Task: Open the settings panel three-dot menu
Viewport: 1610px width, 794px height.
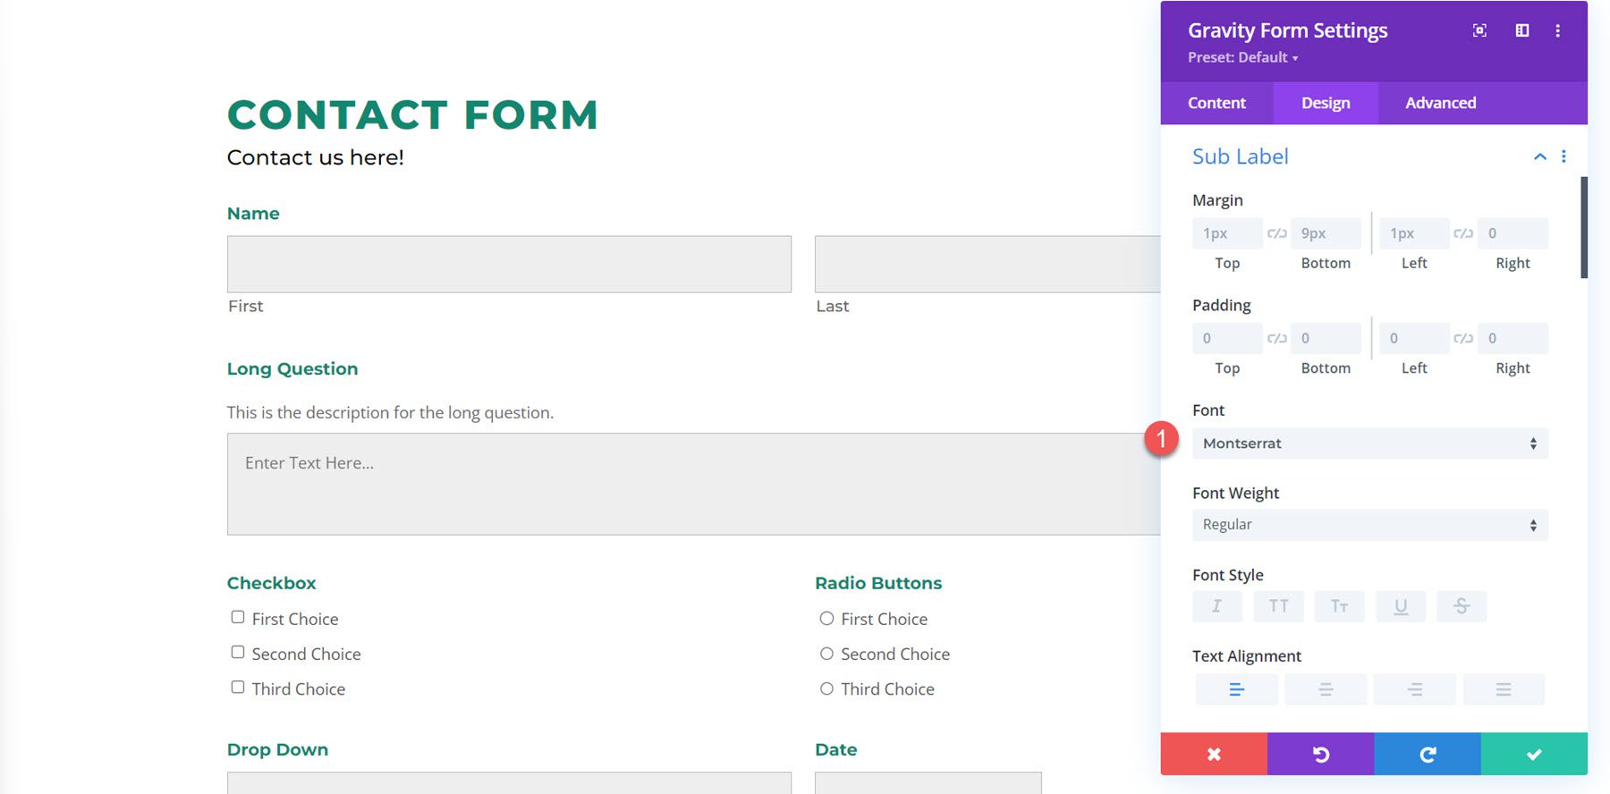Action: pos(1557,30)
